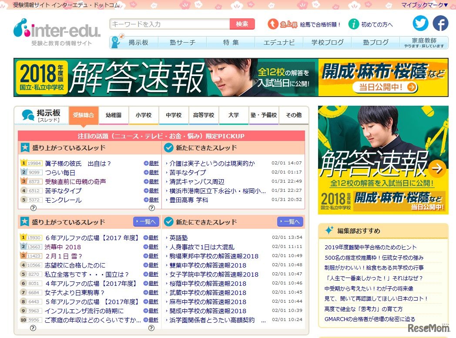The width and height of the screenshot is (456, 338).
Task: Switch to the 中学校 board tab
Action: 174,115
